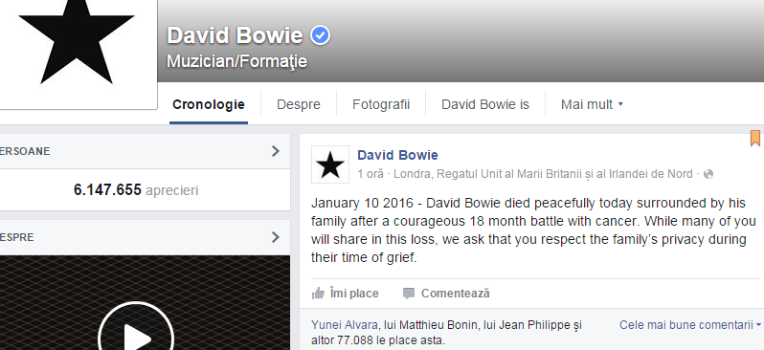Switch to the Cronologie tab
Image resolution: width=764 pixels, height=350 pixels.
209,104
